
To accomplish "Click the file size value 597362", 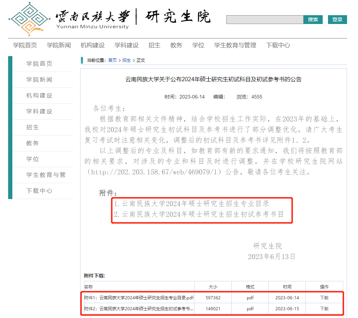I will [213, 298].
